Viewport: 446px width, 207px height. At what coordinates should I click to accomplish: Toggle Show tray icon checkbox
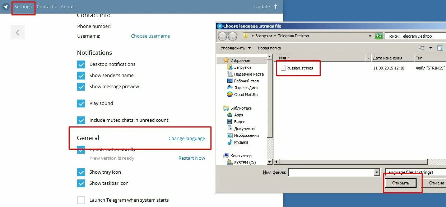click(x=81, y=172)
